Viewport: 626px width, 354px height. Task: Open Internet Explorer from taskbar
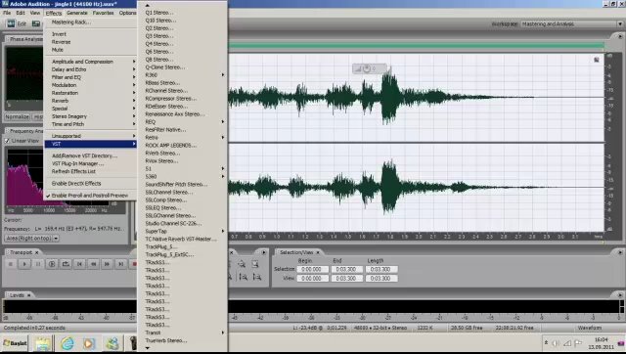point(67,343)
